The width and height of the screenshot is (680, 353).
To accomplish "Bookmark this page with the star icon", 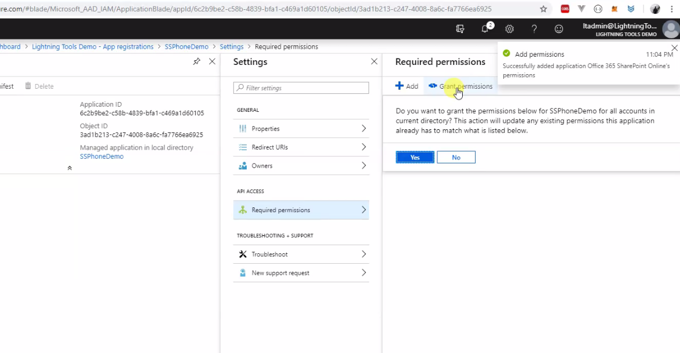I will pos(543,9).
